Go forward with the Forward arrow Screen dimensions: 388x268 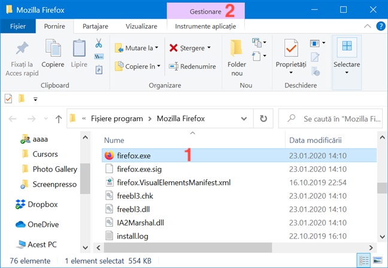click(x=31, y=119)
